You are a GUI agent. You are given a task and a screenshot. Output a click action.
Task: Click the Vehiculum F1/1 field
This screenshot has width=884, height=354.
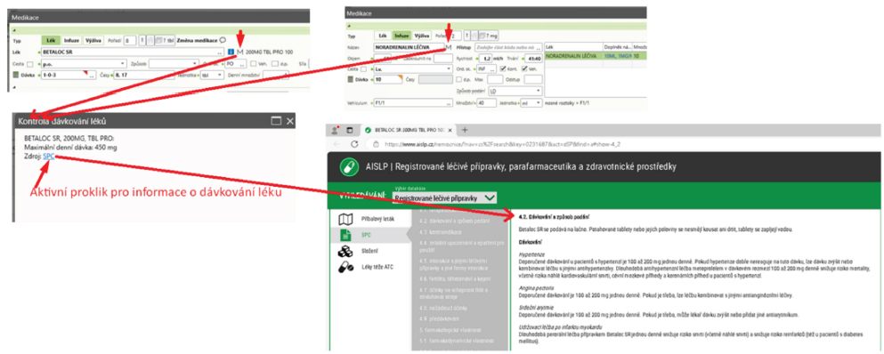click(x=413, y=103)
